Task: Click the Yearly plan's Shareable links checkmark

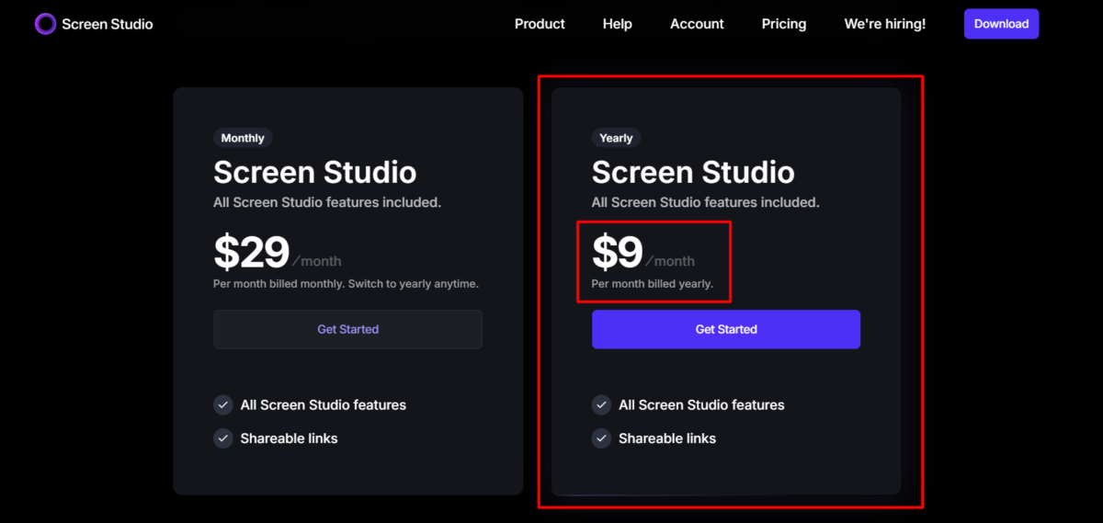Action: pos(601,438)
